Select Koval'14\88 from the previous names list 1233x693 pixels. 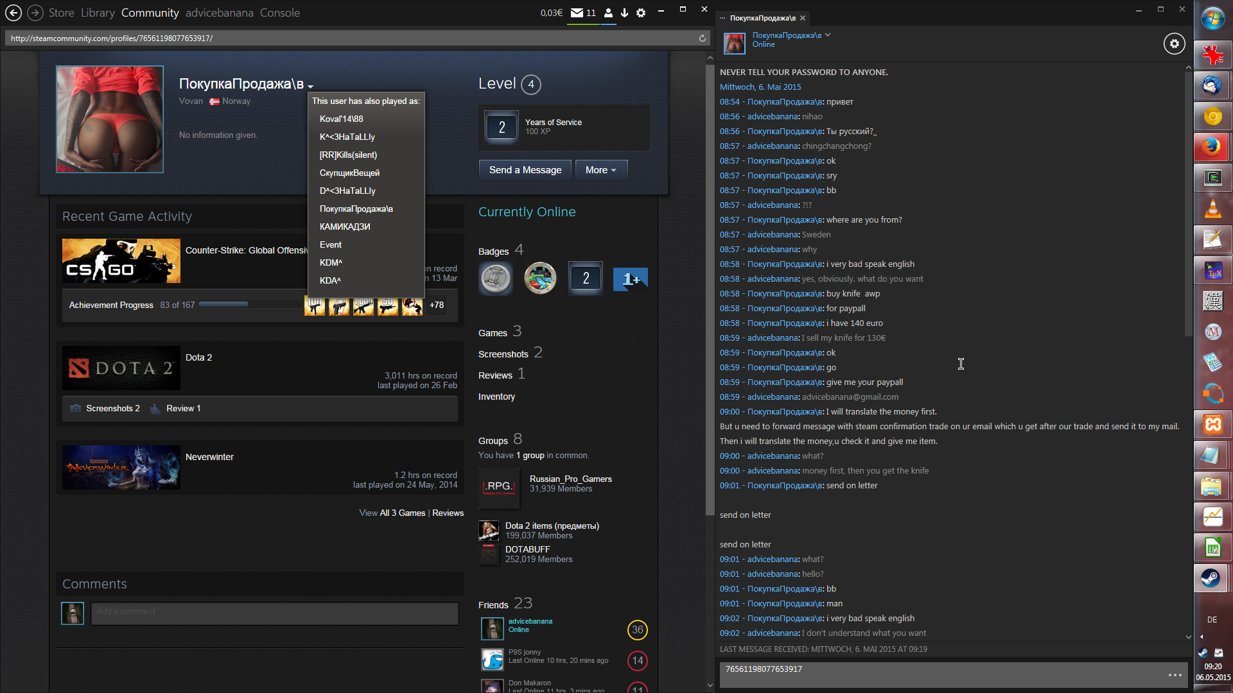pos(341,119)
